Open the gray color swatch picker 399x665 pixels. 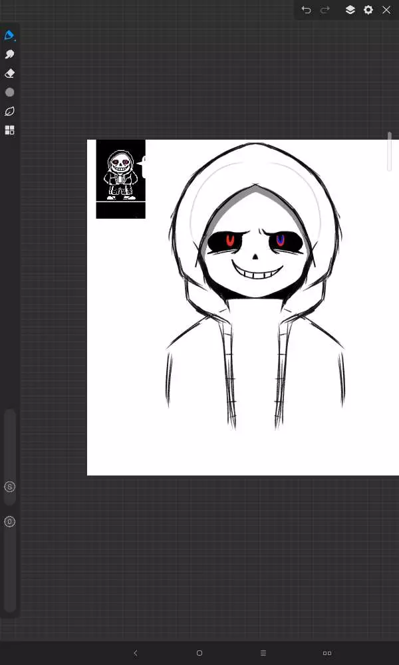pyautogui.click(x=9, y=92)
